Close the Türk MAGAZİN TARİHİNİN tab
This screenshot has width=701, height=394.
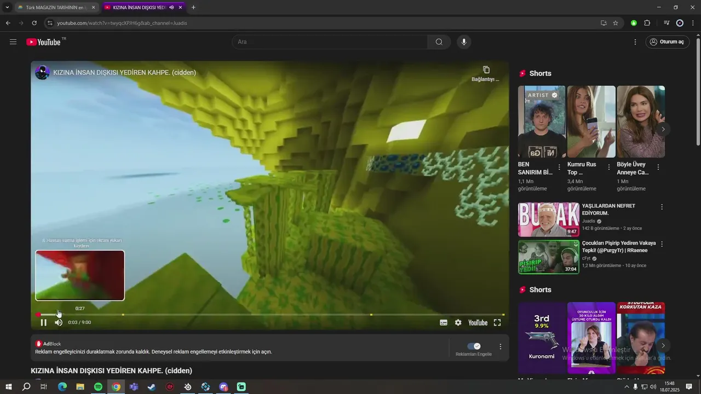pyautogui.click(x=93, y=8)
